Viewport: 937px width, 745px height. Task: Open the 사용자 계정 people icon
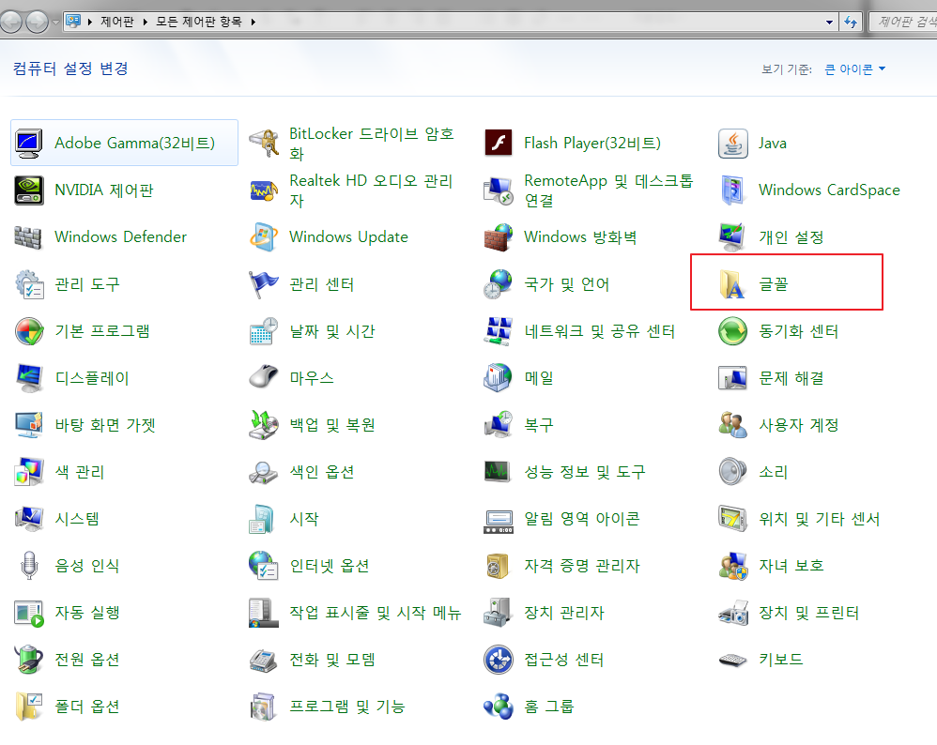point(733,425)
